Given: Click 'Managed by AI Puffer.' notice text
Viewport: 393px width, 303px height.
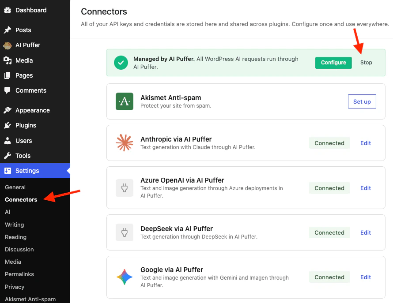Looking at the screenshot, I should 164,59.
